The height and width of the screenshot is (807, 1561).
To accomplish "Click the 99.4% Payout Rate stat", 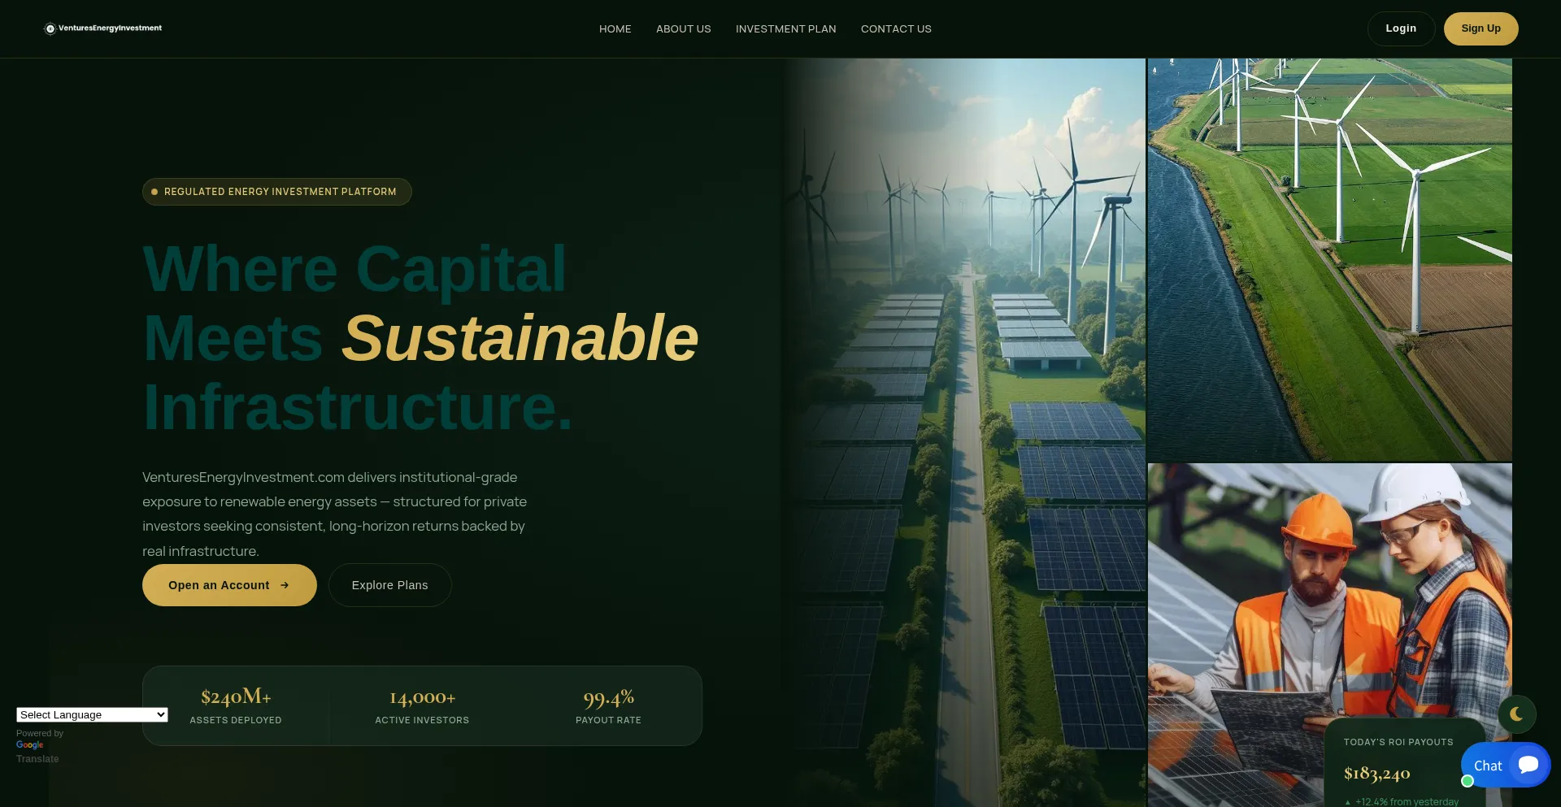I will (x=608, y=706).
